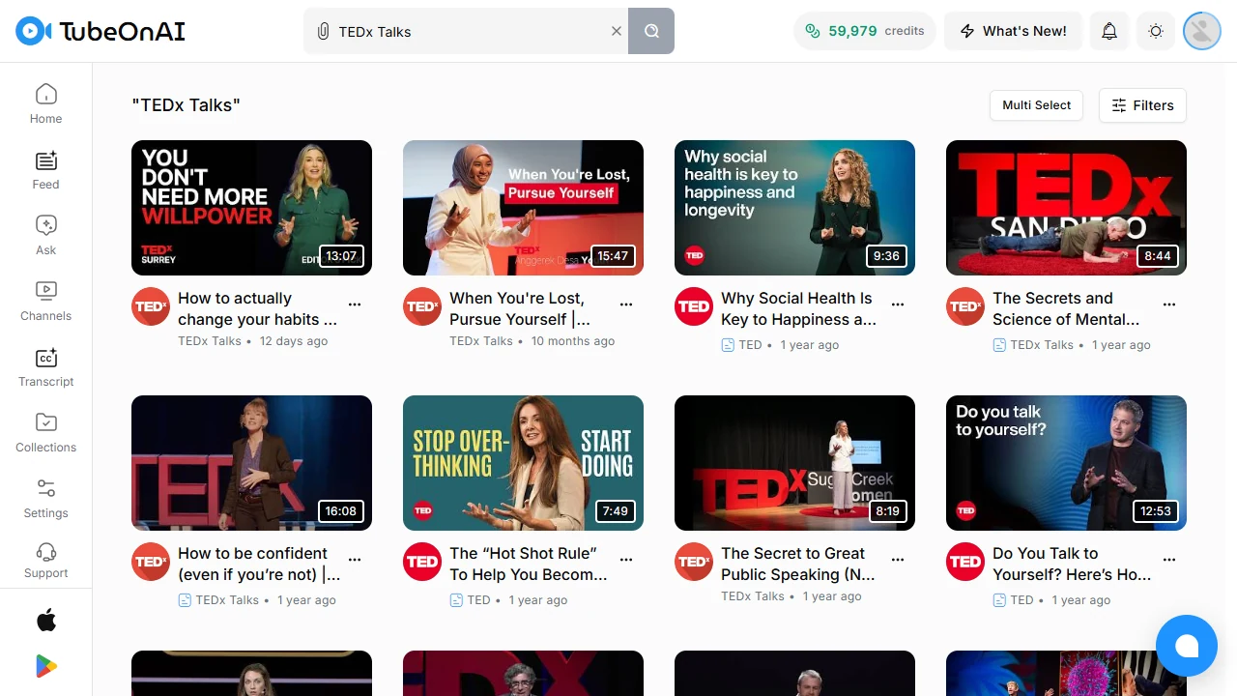Click the TEDx channel avatar beside 'The Secret to Great'
The height and width of the screenshot is (696, 1237).
pos(694,562)
